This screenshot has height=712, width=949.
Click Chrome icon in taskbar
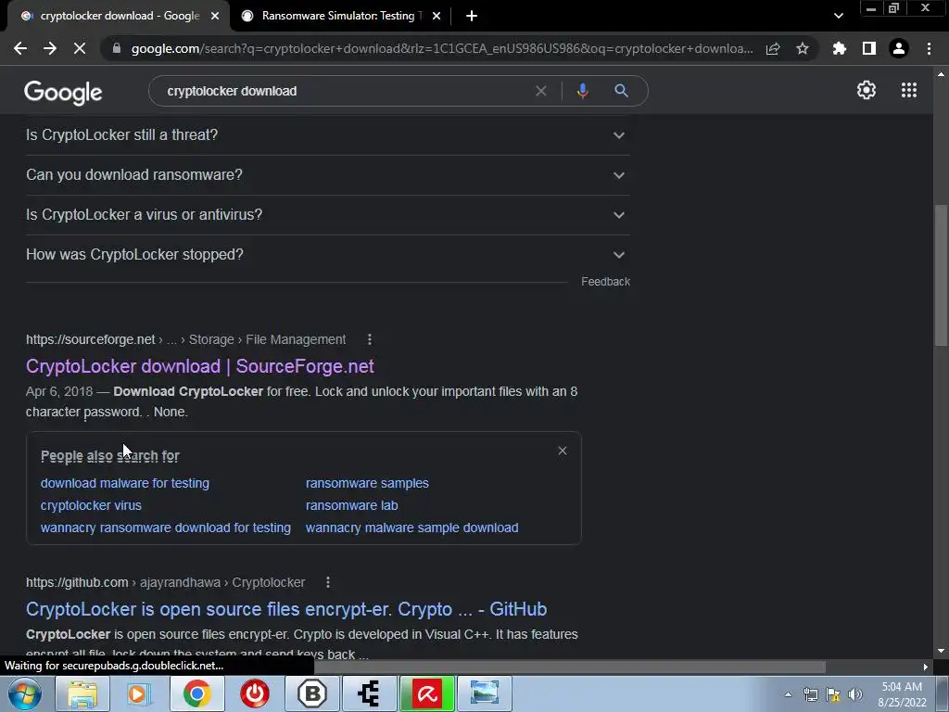[196, 693]
